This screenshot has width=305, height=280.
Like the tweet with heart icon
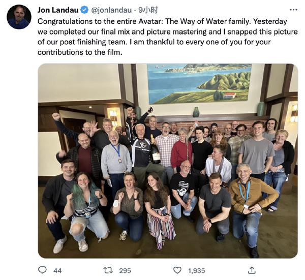pyautogui.click(x=177, y=270)
